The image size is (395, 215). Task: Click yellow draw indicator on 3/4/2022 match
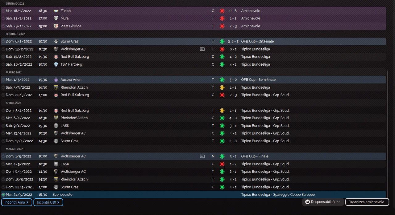tap(222, 110)
